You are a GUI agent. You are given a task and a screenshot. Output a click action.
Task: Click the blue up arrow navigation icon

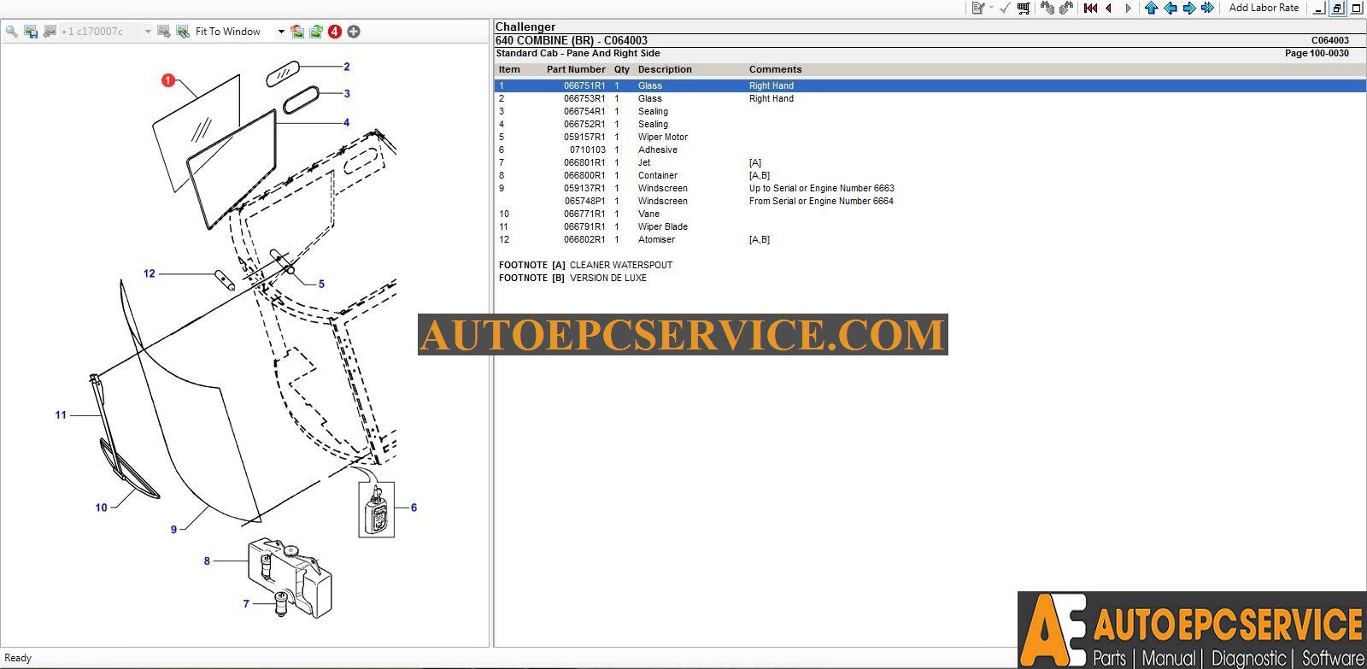(x=1152, y=8)
